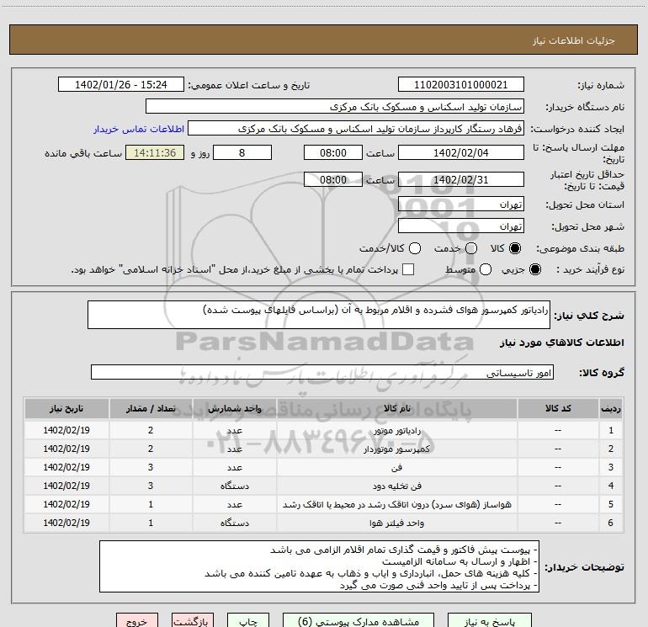
Task: Select the هواساز (هوای سرد) item row
Action: 324,504
